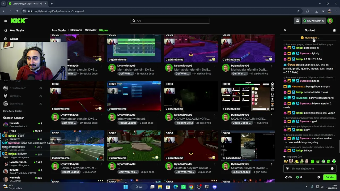Open the Chrome three-dot menu
The image size is (340, 191).
pyautogui.click(x=336, y=11)
